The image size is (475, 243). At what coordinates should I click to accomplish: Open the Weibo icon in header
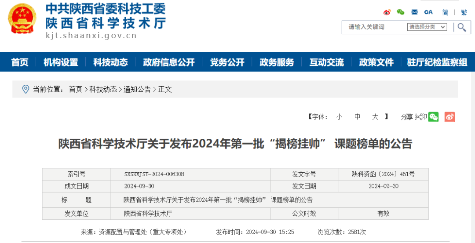point(387,12)
